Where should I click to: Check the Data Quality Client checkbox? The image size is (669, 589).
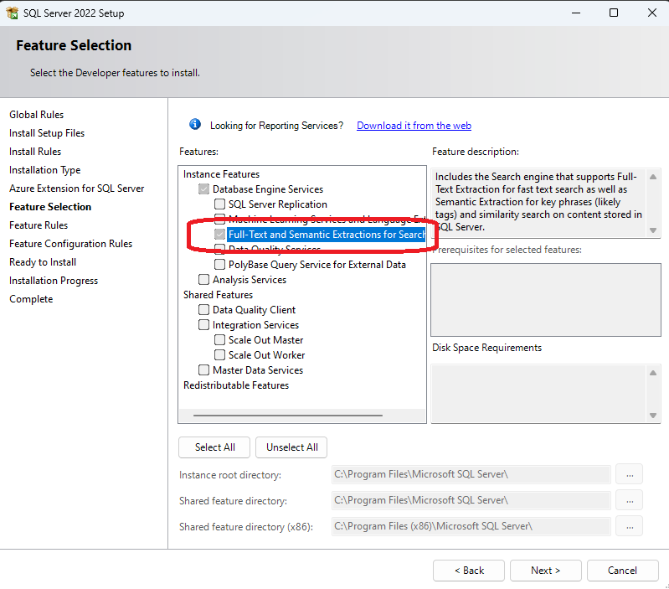[204, 310]
